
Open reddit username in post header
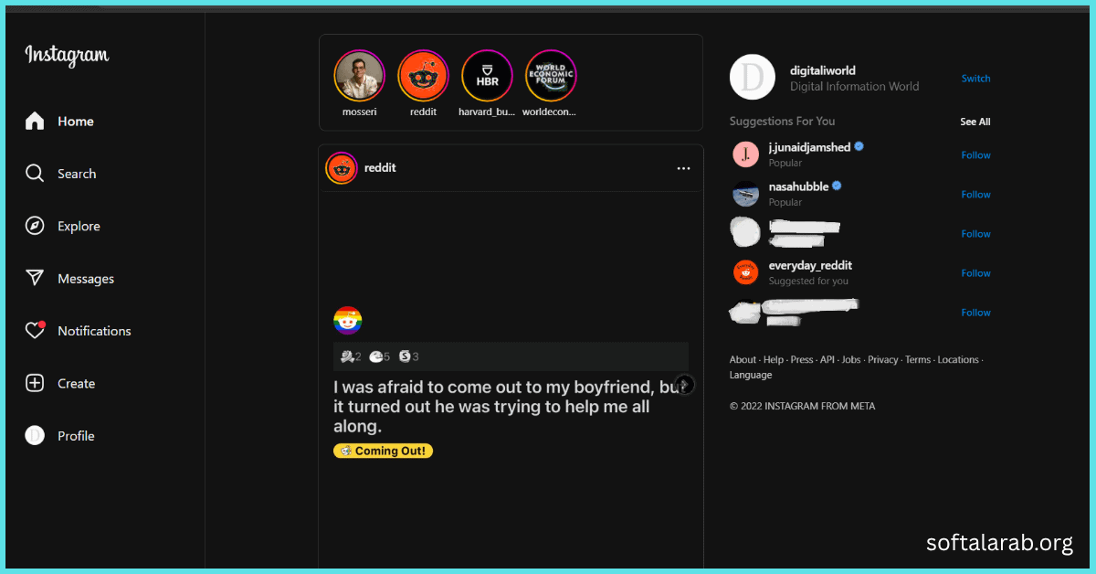pos(380,168)
